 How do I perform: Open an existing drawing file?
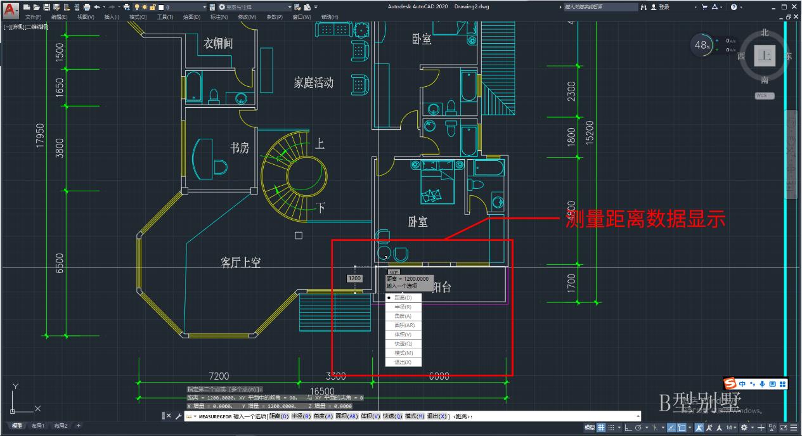point(36,6)
